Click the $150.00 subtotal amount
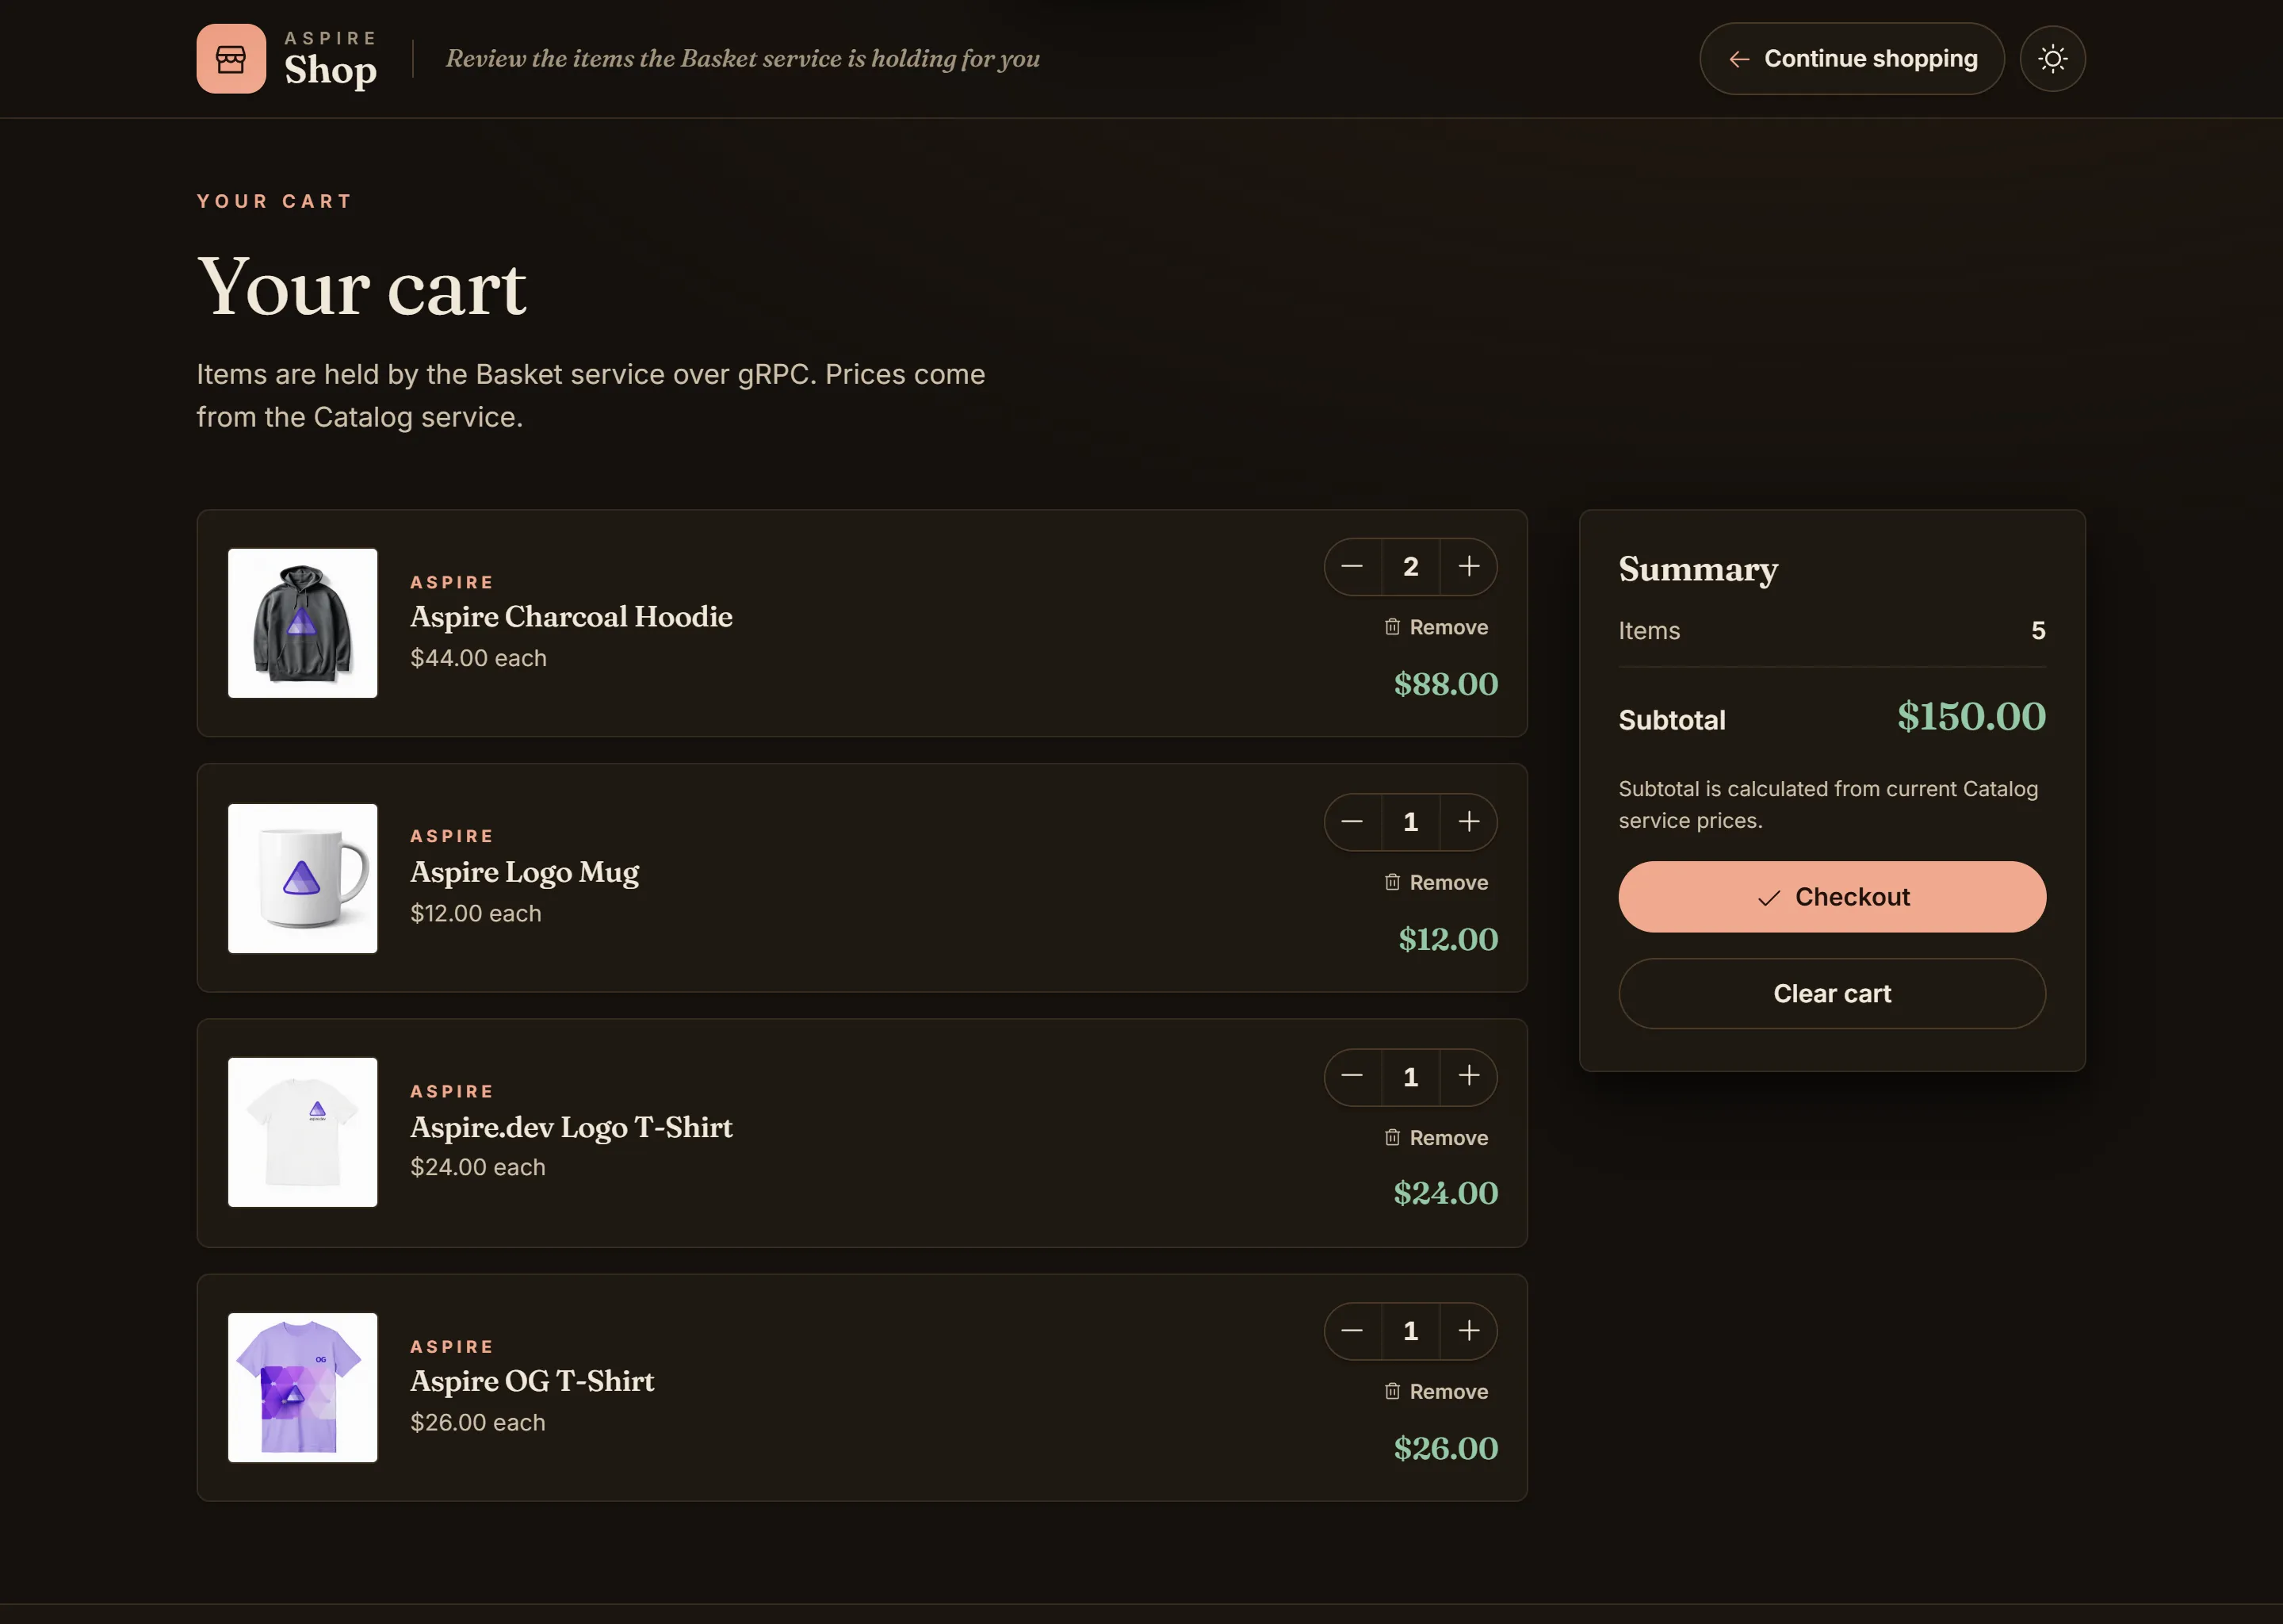 [x=1971, y=717]
